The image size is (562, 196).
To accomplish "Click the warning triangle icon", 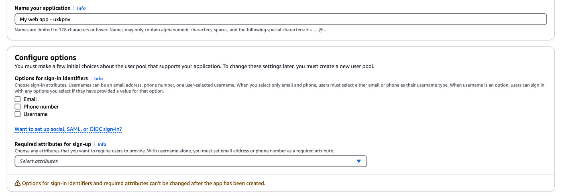I will (18, 184).
